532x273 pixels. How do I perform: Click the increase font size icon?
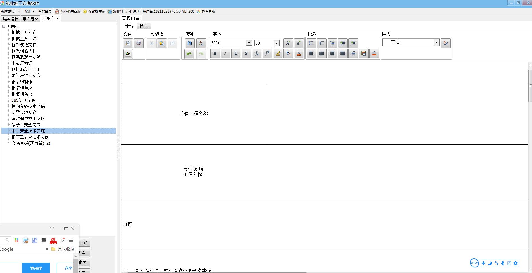[x=288, y=43]
